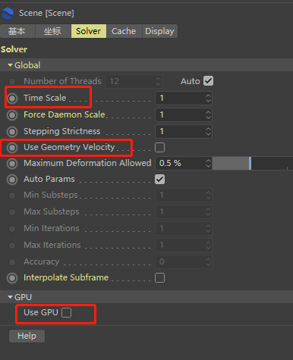Image resolution: width=293 pixels, height=360 pixels.
Task: Uncheck the Auto threads checkbox
Action: click(209, 81)
